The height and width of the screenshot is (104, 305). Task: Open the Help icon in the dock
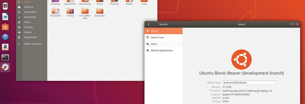pyautogui.click(x=5, y=37)
